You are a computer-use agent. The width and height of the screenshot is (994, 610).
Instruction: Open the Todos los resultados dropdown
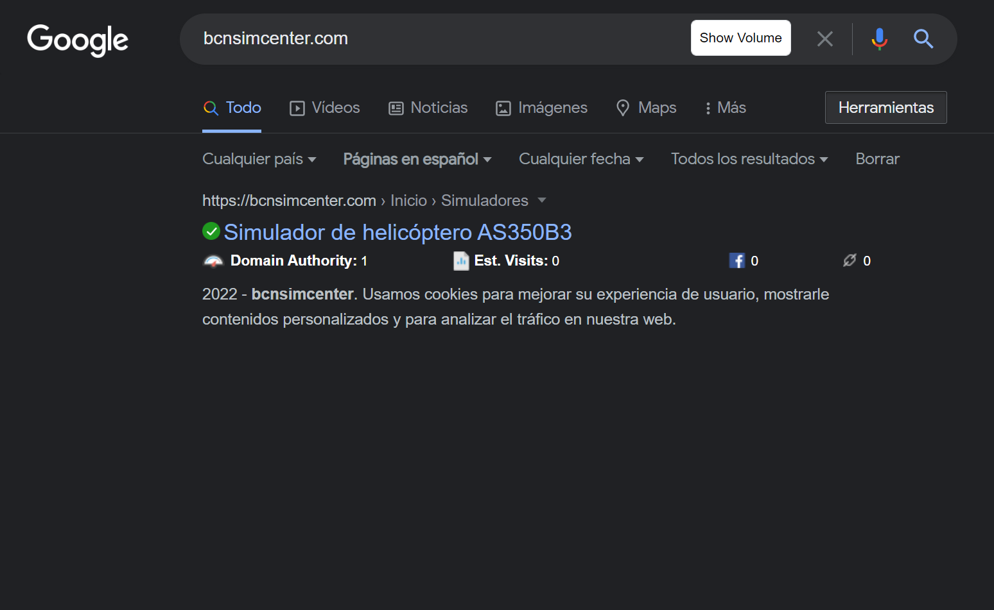[x=749, y=159]
